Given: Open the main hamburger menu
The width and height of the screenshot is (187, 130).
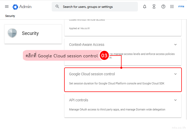Looking at the screenshot, I should click(x=7, y=7).
